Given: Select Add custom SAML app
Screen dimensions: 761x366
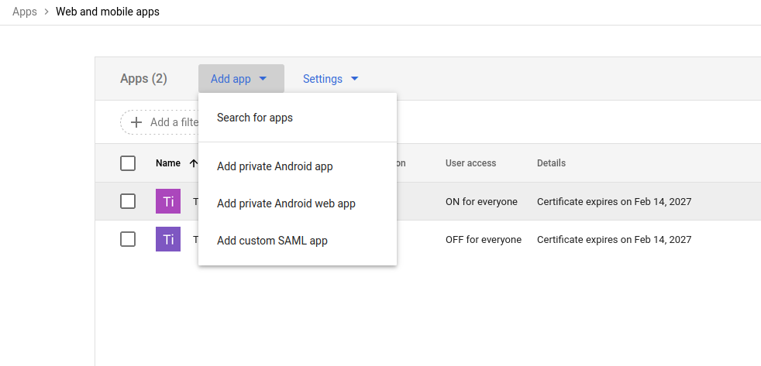Looking at the screenshot, I should 272,241.
